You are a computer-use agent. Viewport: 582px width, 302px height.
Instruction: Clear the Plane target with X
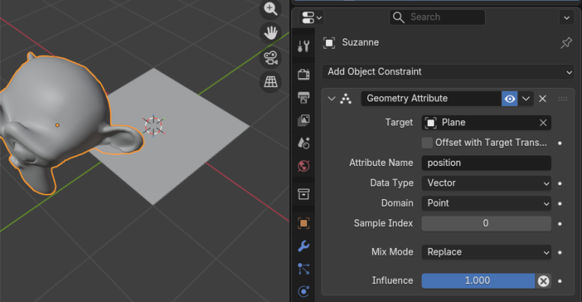tap(543, 122)
